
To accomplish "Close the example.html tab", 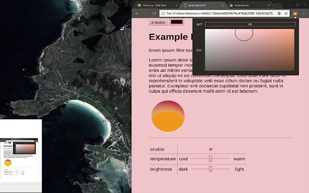I will pyautogui.click(x=223, y=5).
